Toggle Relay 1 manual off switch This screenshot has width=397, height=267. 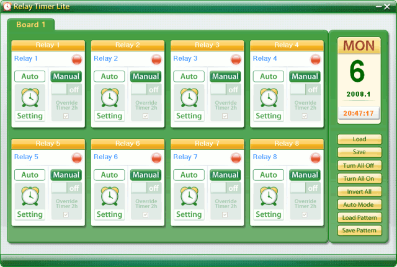tap(66, 89)
